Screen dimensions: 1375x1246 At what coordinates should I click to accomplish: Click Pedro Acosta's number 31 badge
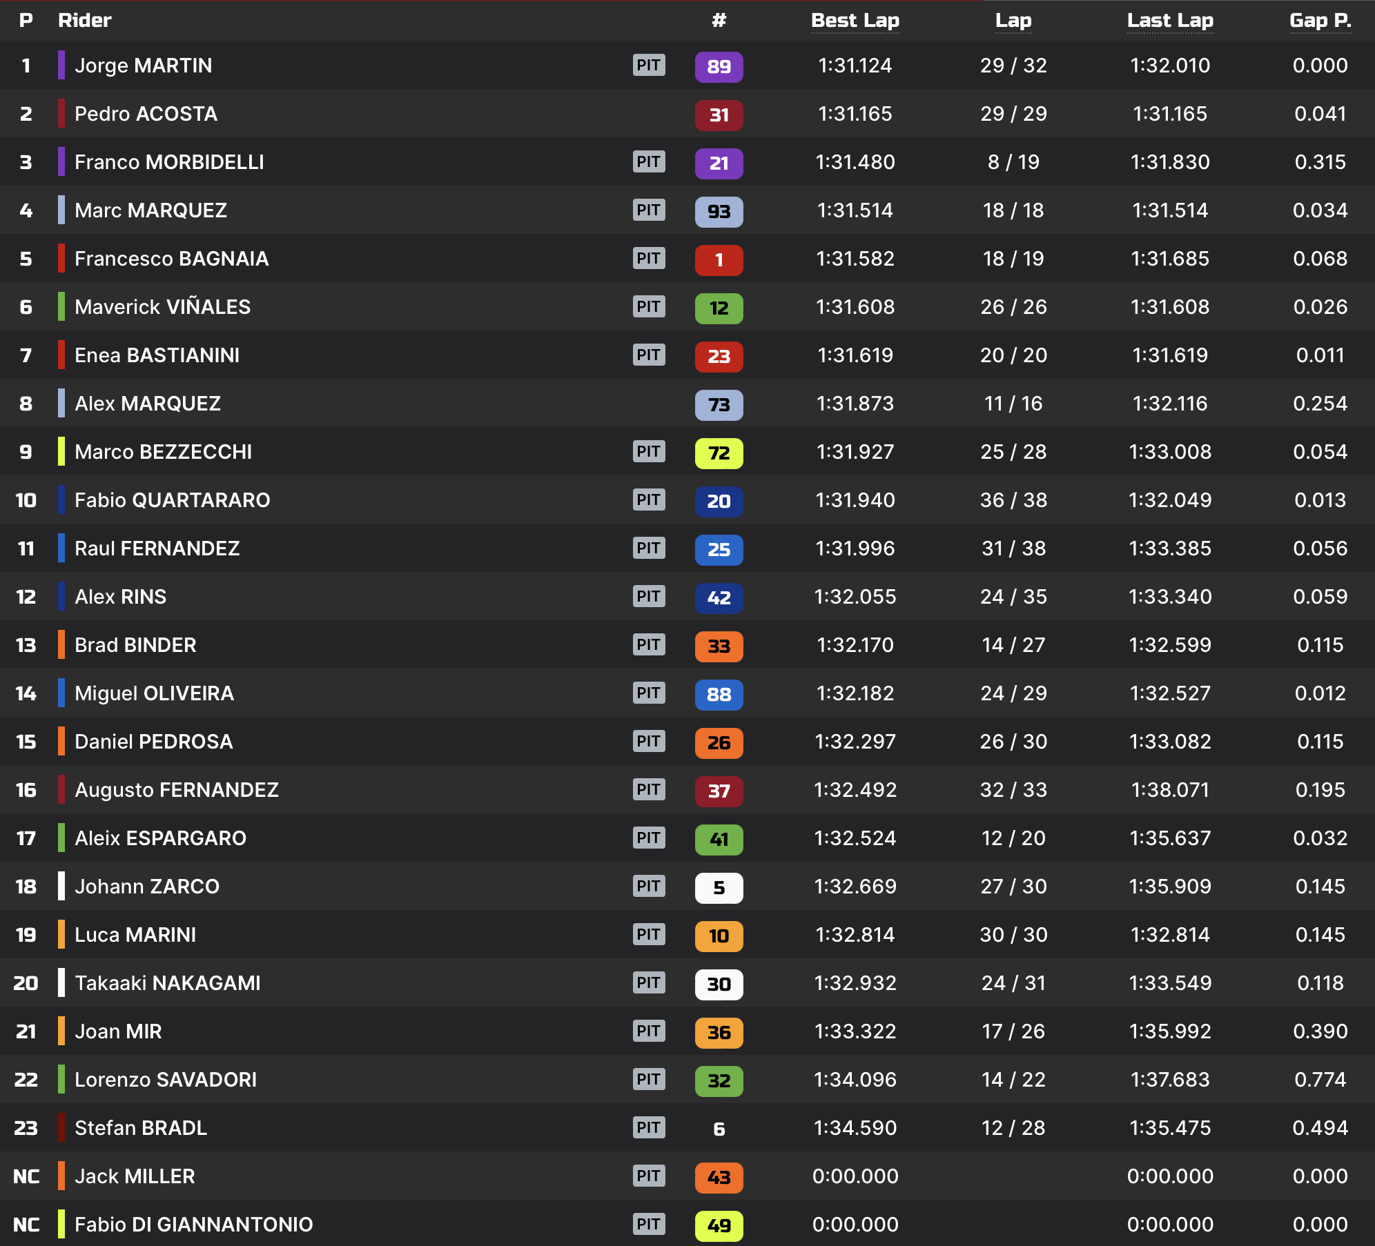(719, 115)
